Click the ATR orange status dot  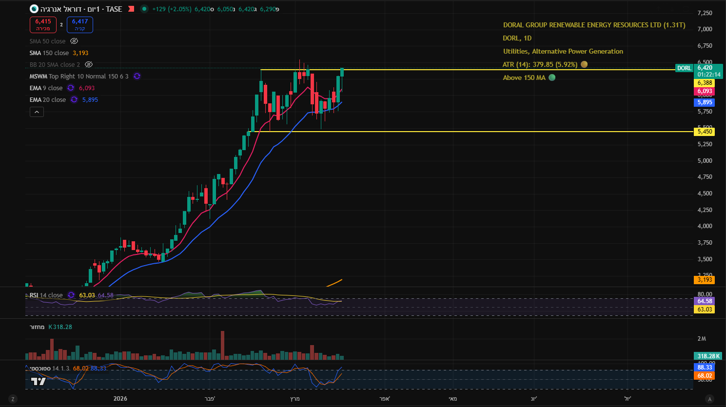(x=584, y=64)
